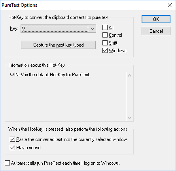Enable the Alt modifier checkbox
Image resolution: width=176 pixels, height=171 pixels.
[x=105, y=28]
